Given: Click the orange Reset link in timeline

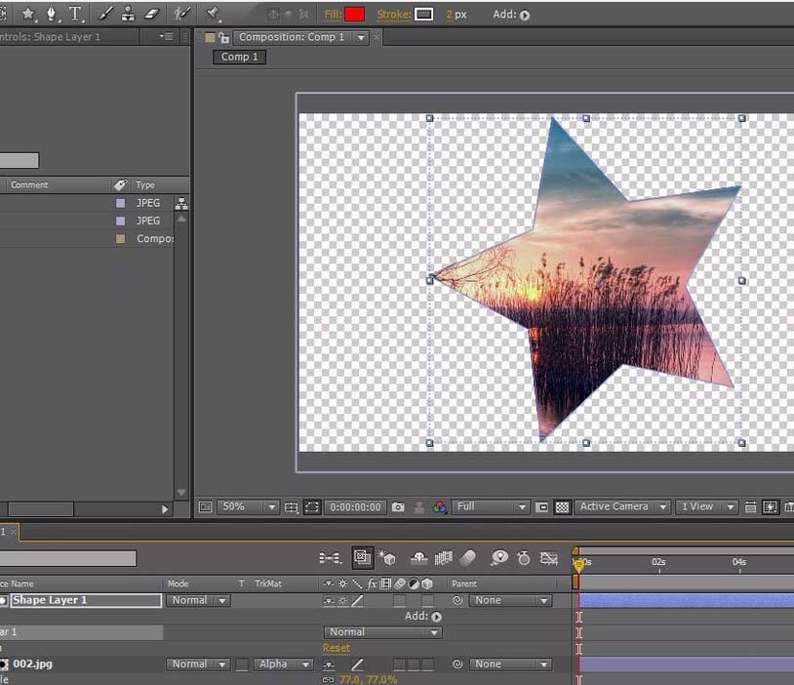Looking at the screenshot, I should pyautogui.click(x=337, y=648).
